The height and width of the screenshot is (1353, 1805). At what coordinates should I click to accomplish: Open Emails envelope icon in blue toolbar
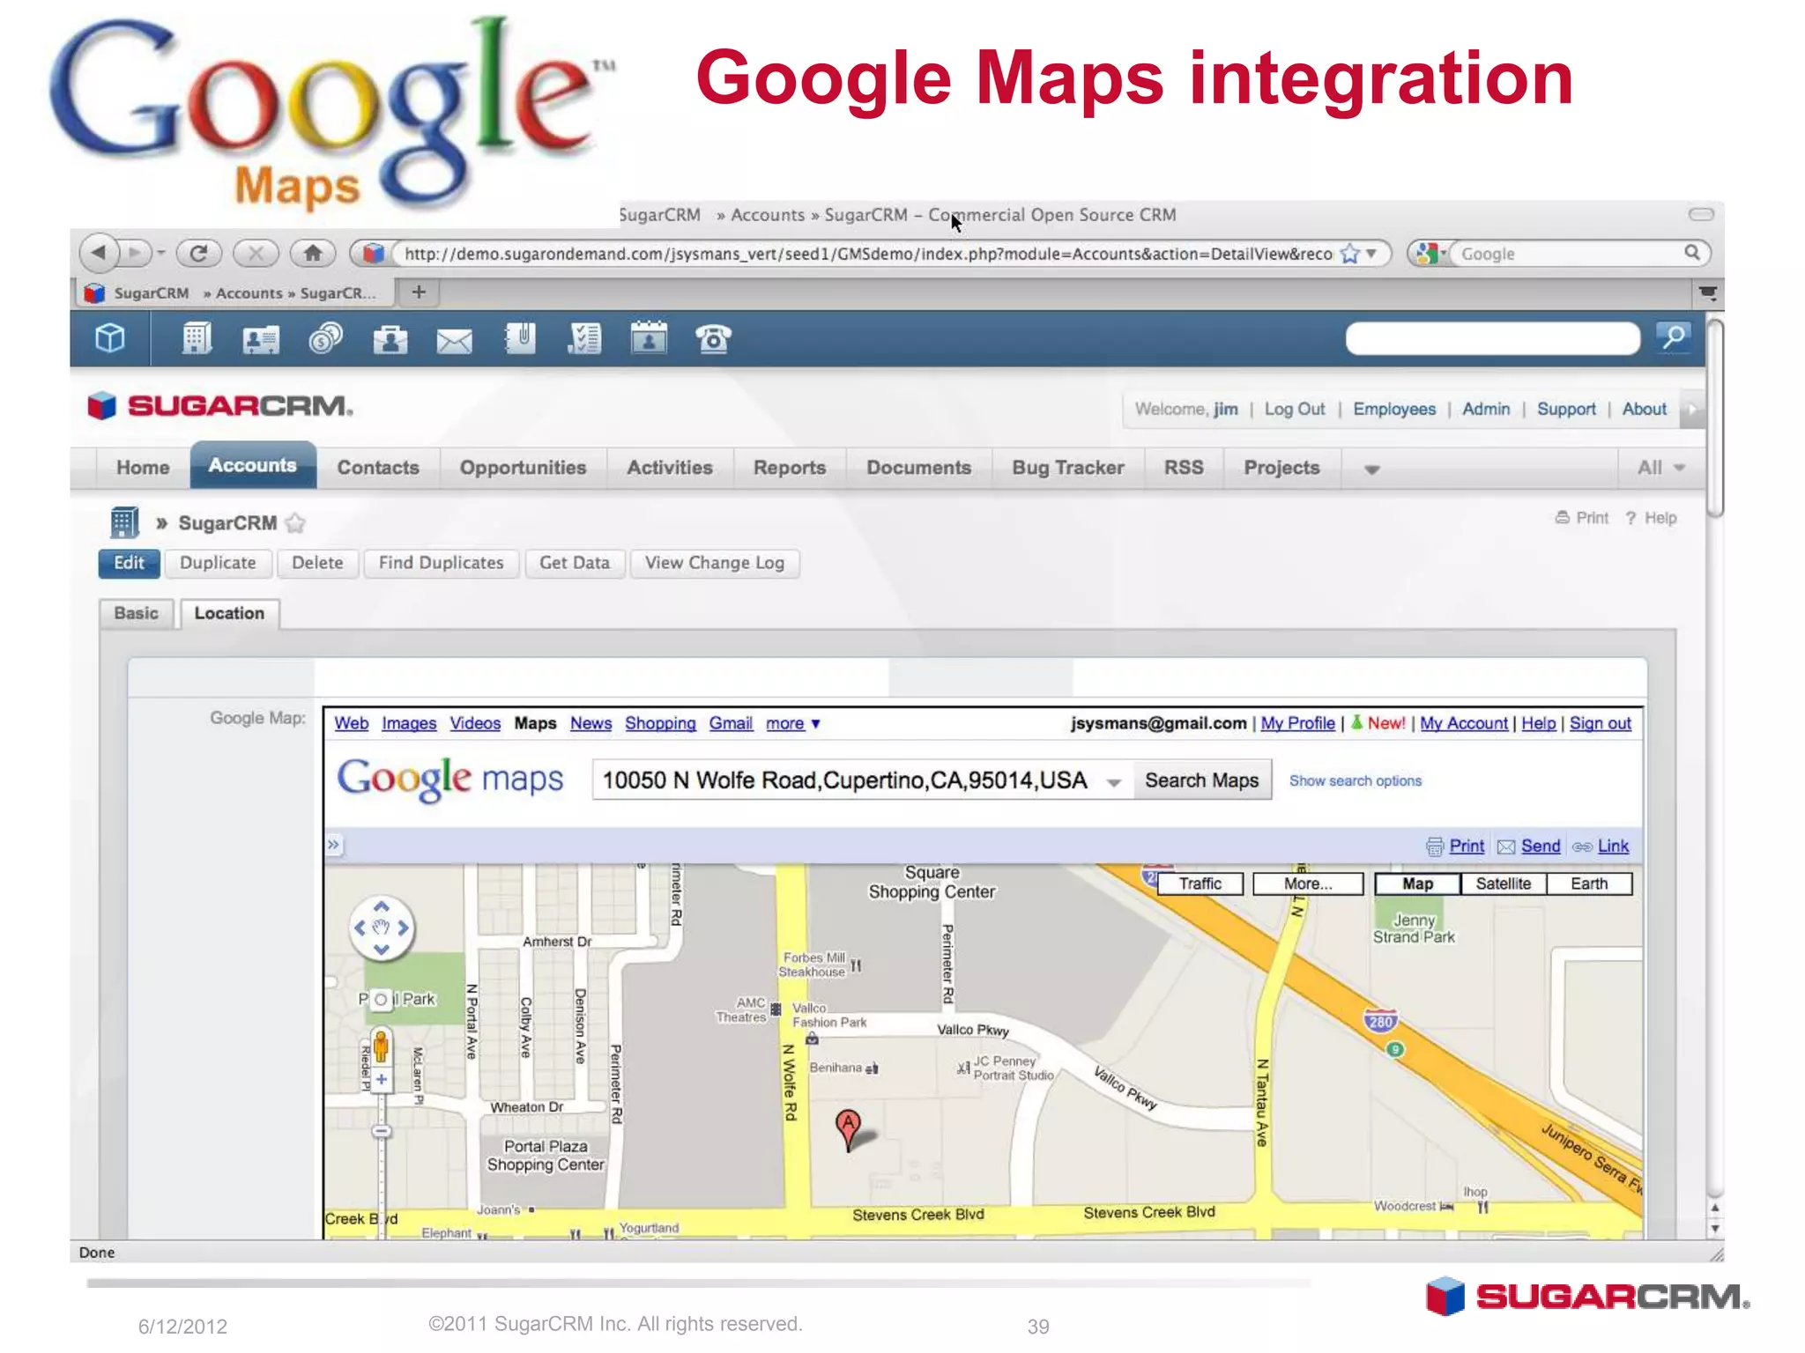454,340
